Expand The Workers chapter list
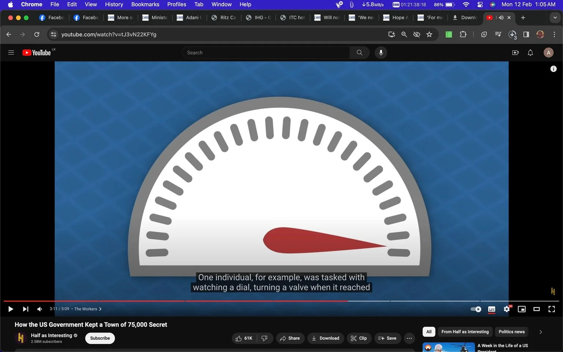This screenshot has width=563, height=352. (88, 309)
